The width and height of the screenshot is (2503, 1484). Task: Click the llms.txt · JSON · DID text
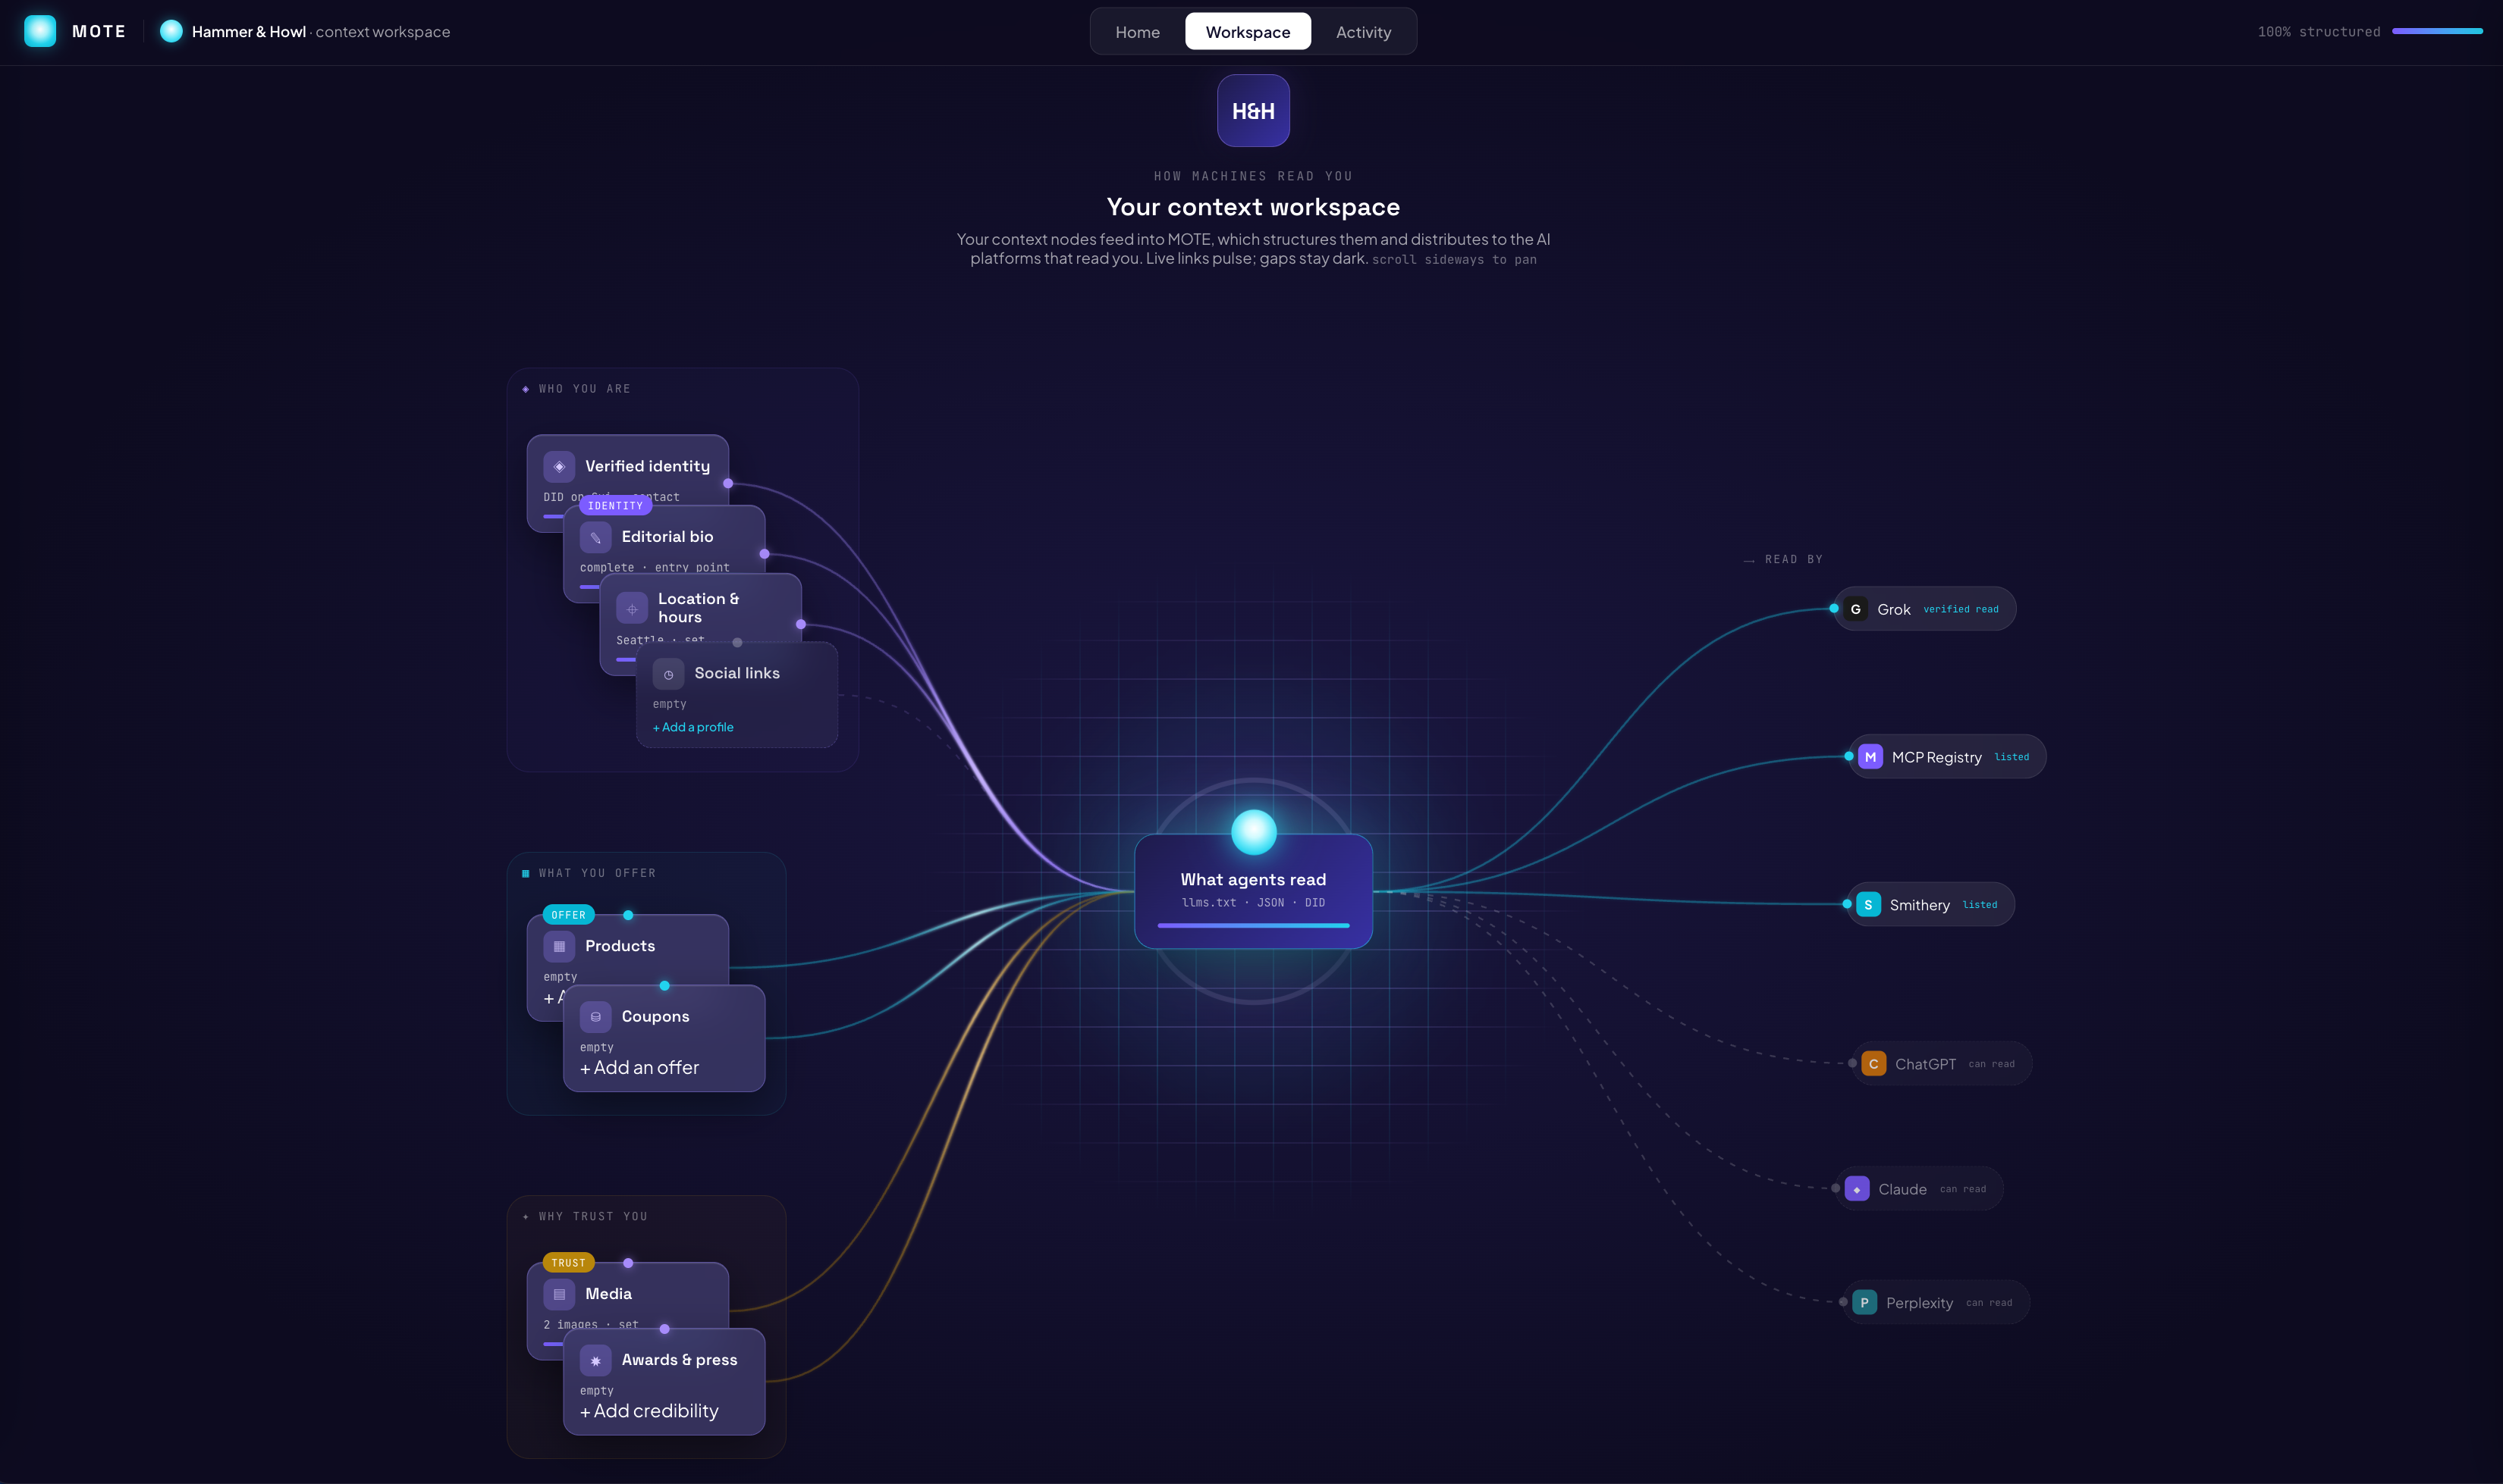pos(1253,903)
